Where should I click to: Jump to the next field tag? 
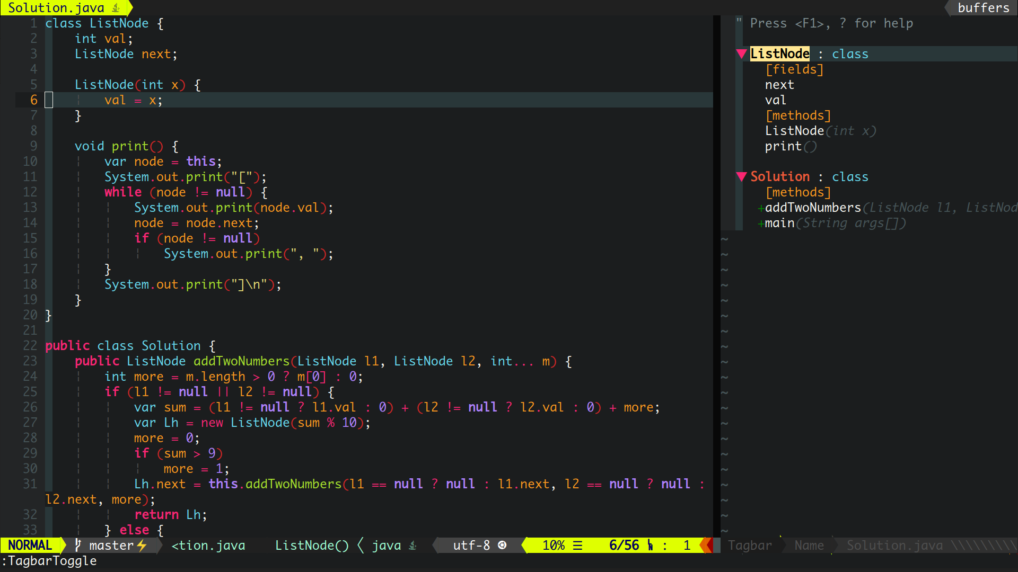pos(779,85)
